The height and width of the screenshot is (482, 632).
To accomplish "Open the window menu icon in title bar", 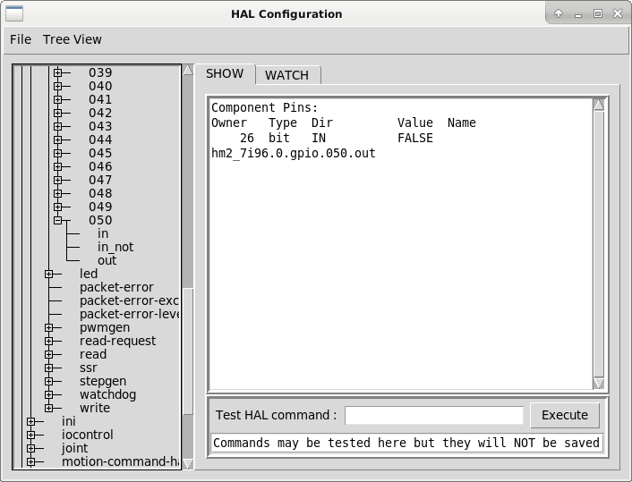I will tap(13, 13).
